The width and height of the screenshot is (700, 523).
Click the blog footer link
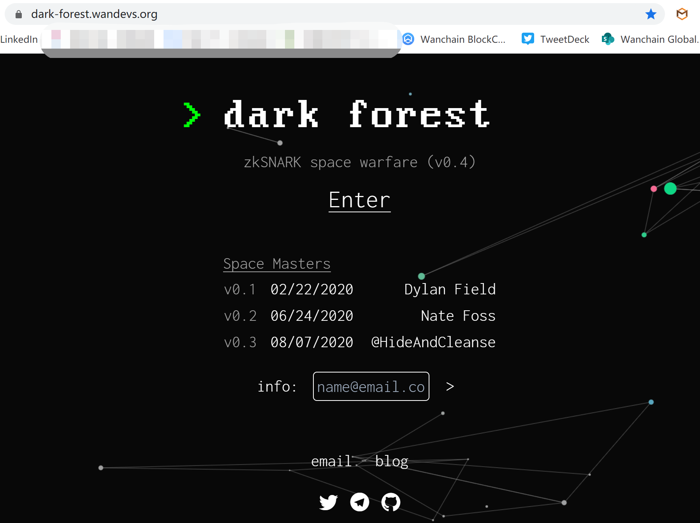392,461
